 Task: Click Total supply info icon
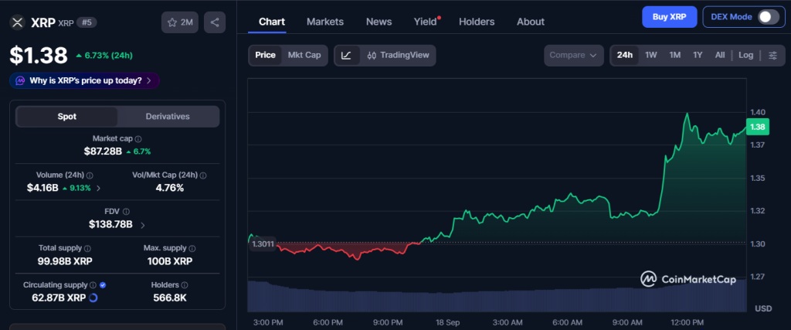(x=87, y=248)
